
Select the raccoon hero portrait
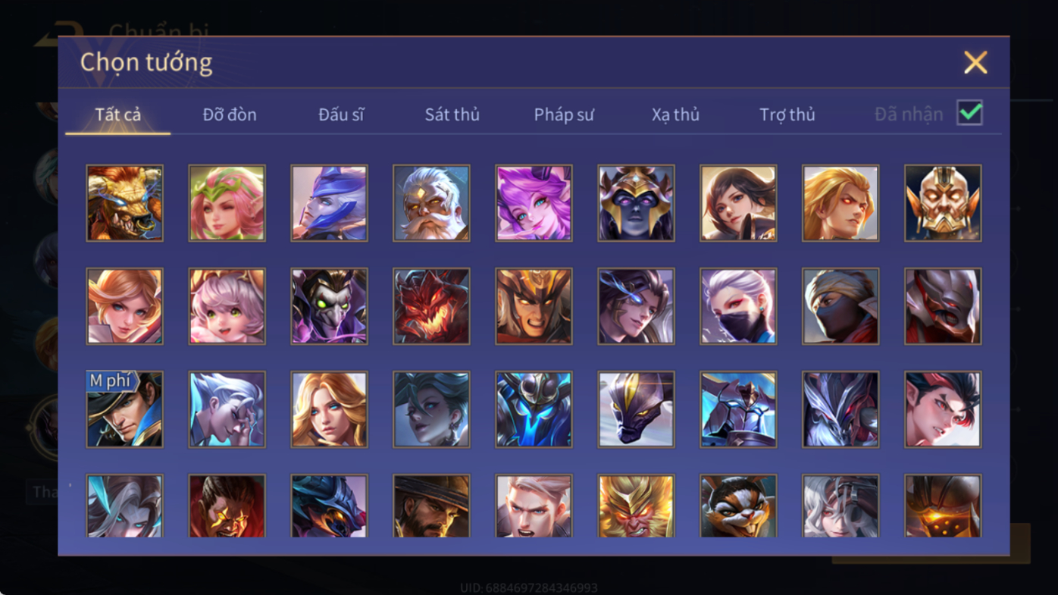[738, 506]
